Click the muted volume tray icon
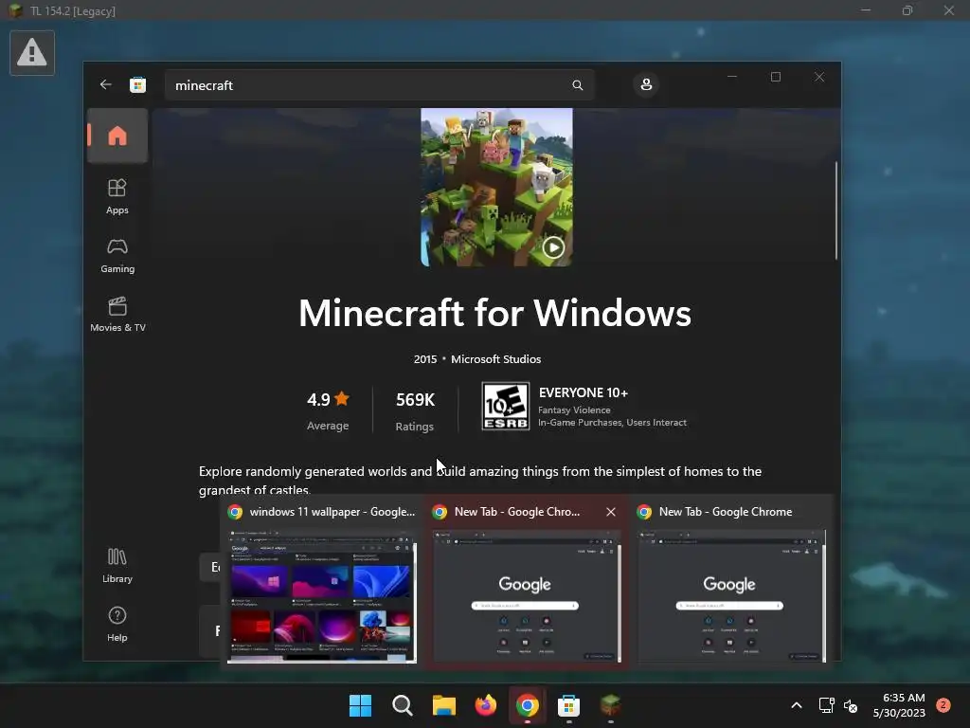Viewport: 970px width, 728px height. 852,705
